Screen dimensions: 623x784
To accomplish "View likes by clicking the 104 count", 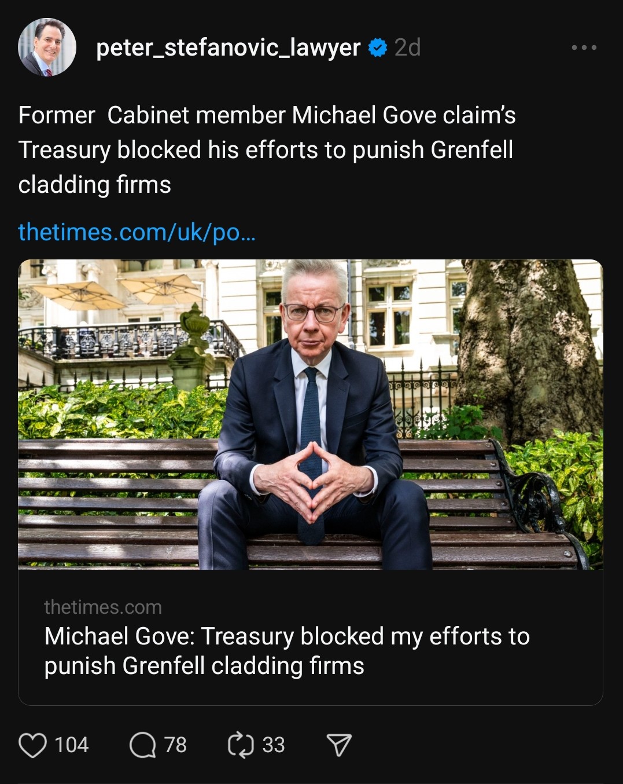I will pos(72,745).
